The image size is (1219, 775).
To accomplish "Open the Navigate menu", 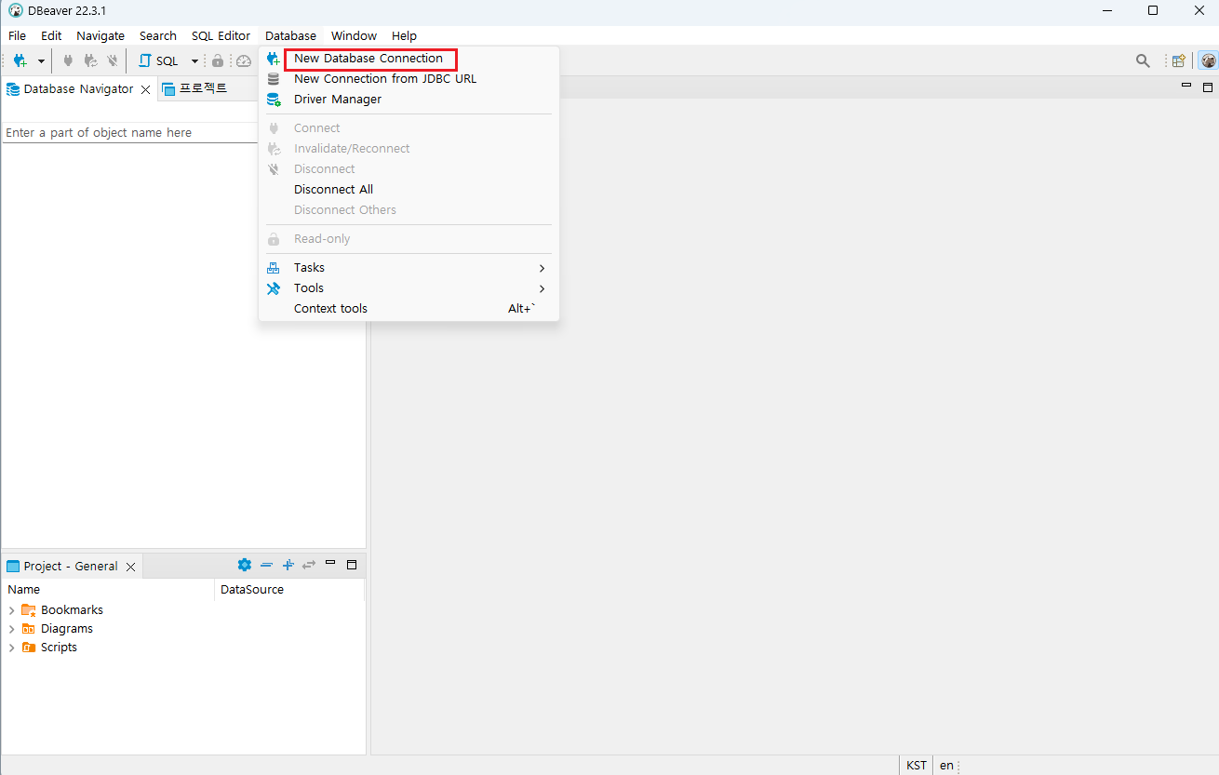I will [100, 35].
